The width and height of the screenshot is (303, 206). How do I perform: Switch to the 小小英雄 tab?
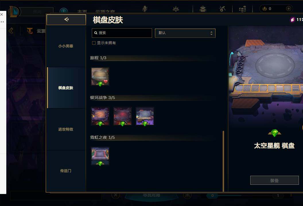pos(66,46)
